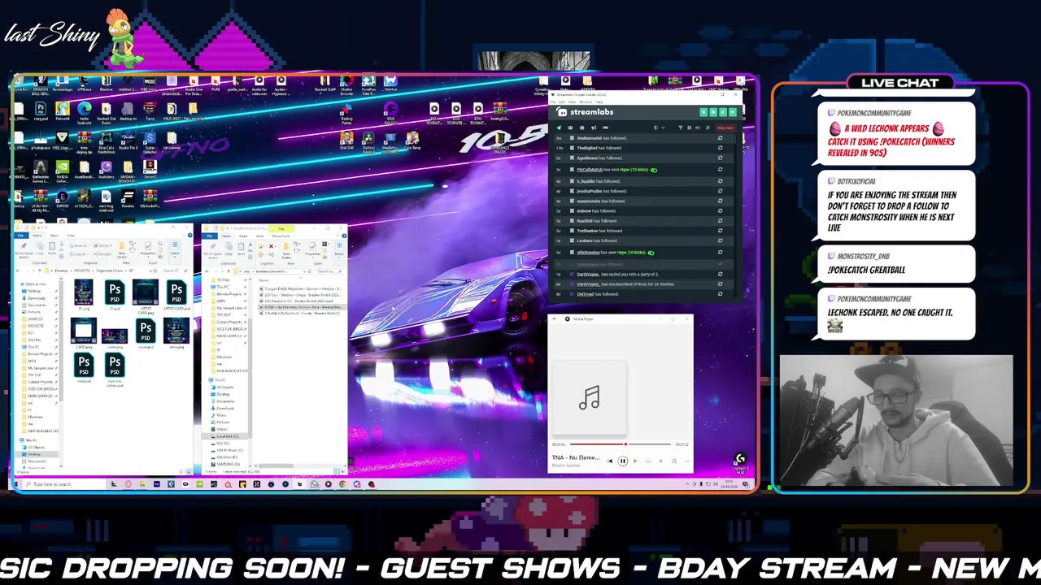Image resolution: width=1041 pixels, height=585 pixels.
Task: Open View tab in left Explorer window
Action: (71, 236)
